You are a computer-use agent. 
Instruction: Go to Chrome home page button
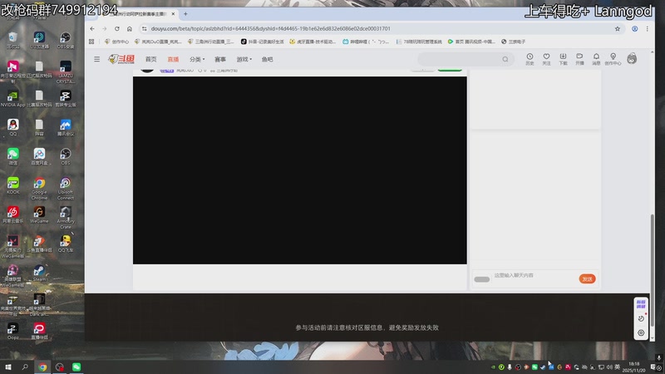point(130,29)
